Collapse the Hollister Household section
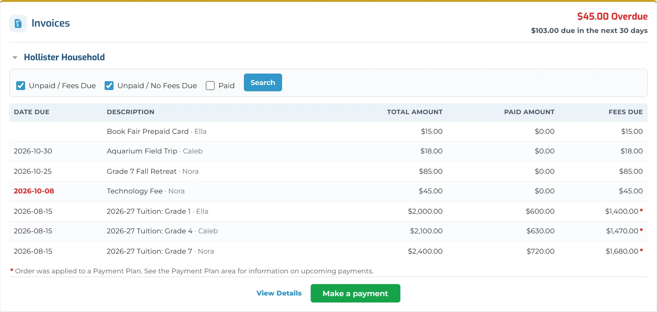Screen dimensions: 657x312 coord(15,57)
